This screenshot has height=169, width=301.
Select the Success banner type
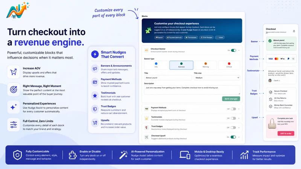181,65
